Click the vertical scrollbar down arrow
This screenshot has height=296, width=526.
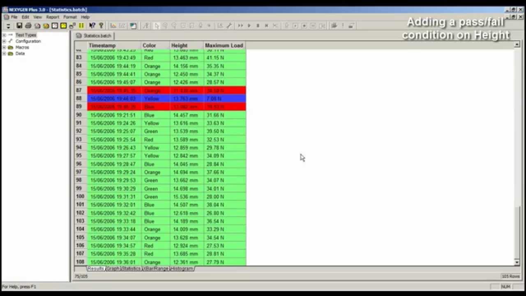(x=517, y=262)
